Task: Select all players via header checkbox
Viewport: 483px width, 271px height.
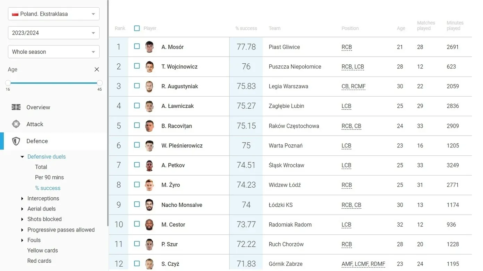Action: [x=137, y=28]
